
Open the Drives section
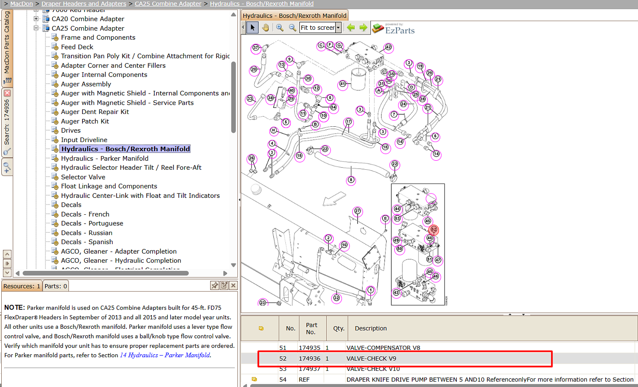point(71,131)
